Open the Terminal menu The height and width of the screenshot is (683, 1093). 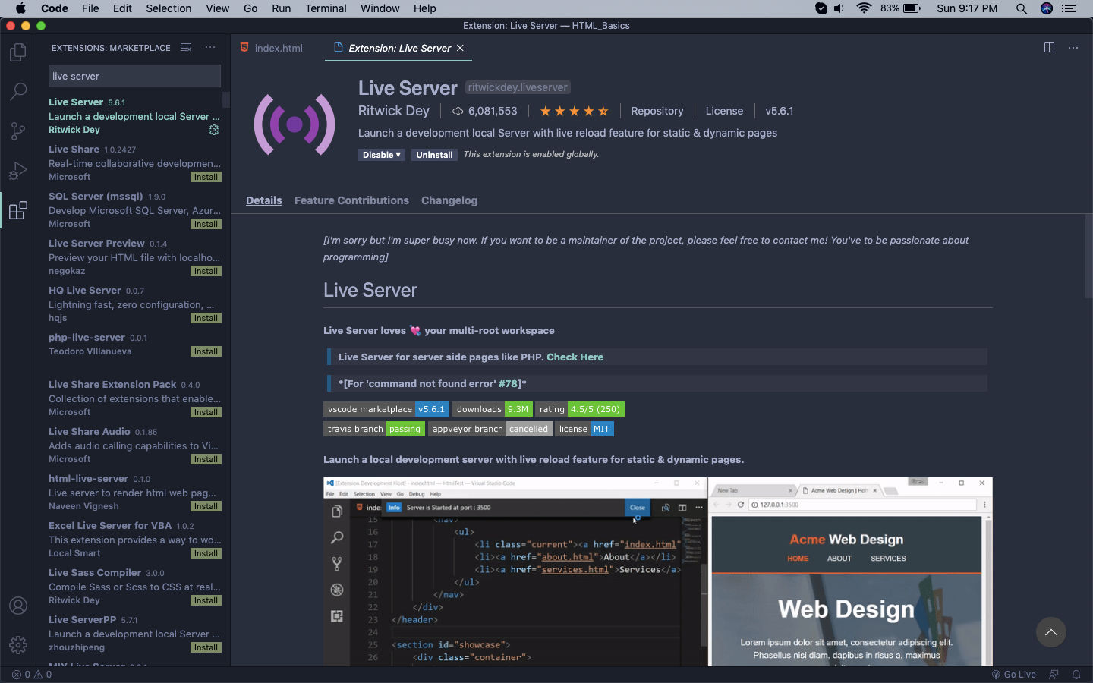[326, 8]
